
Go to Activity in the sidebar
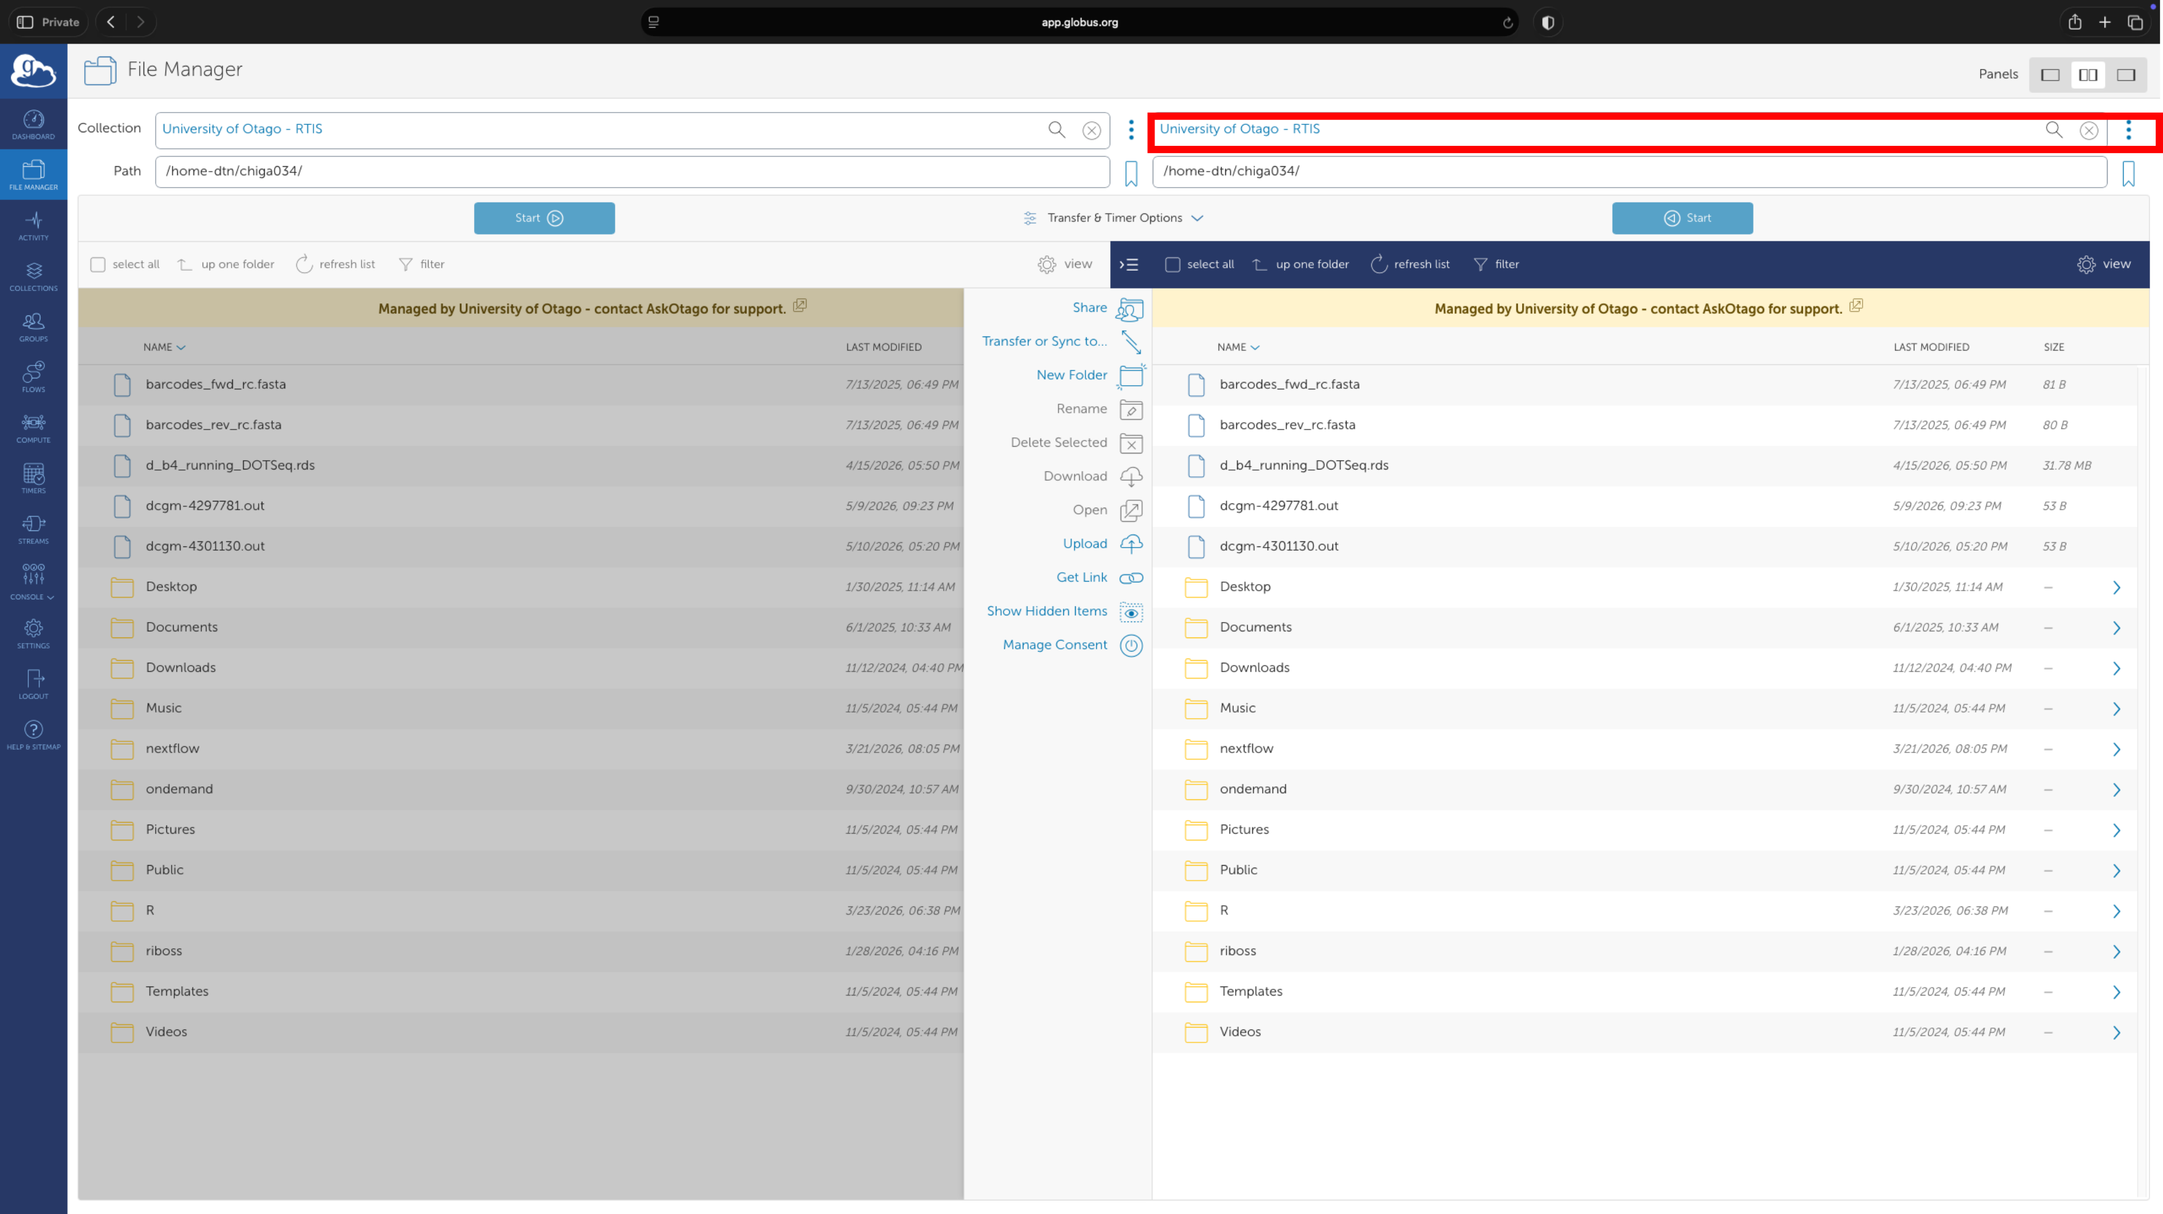tap(34, 226)
